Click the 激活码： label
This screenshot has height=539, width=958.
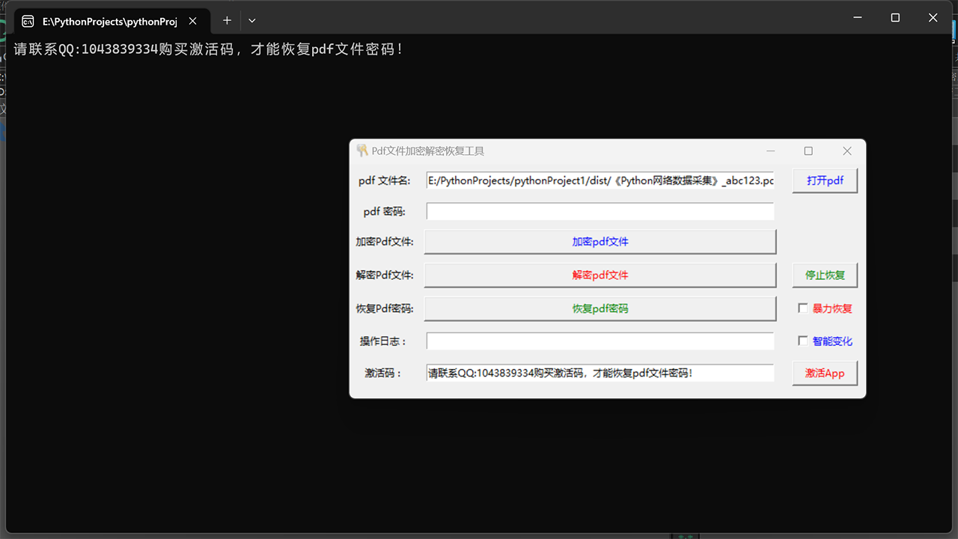click(383, 373)
